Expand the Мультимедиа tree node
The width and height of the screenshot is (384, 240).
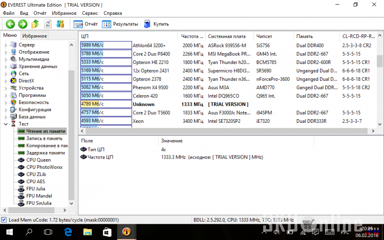coord(6,59)
